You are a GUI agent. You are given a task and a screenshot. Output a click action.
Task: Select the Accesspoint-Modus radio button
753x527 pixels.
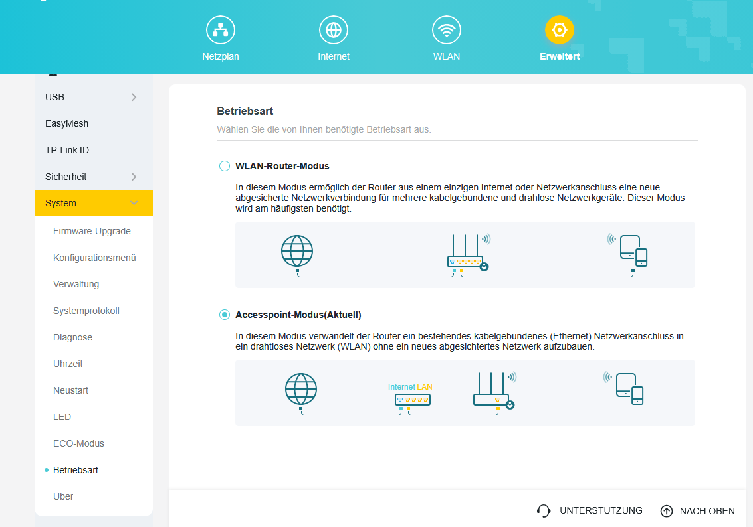[224, 315]
